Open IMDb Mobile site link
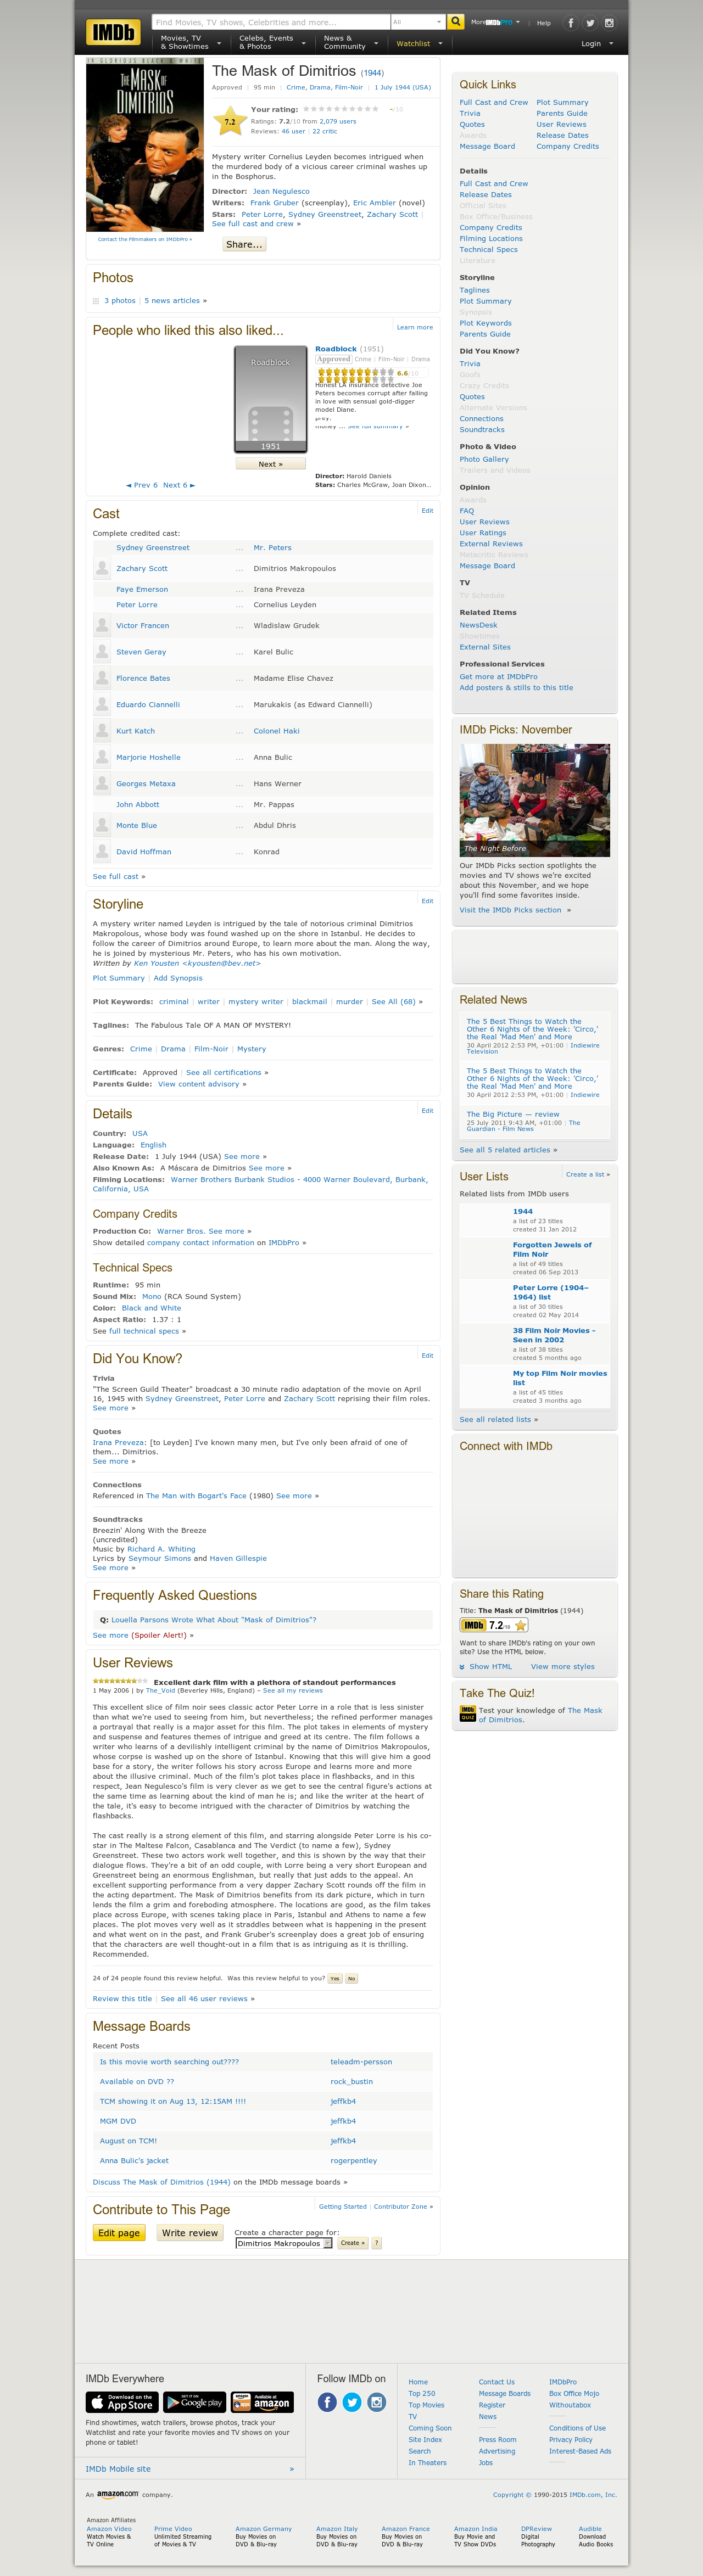The height and width of the screenshot is (2576, 703). (118, 2469)
